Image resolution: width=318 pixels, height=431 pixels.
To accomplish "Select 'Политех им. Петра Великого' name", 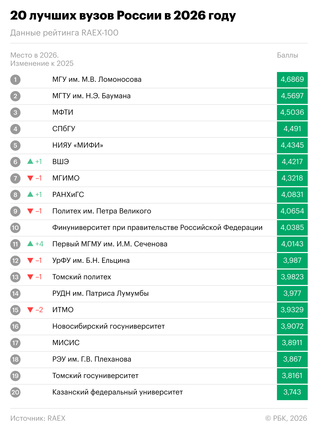I will click(x=102, y=211).
